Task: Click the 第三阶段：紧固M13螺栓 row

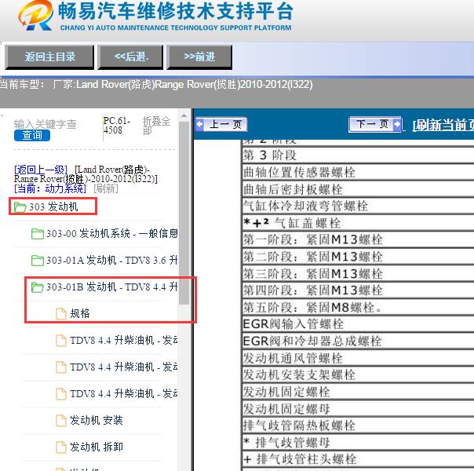Action: pyautogui.click(x=358, y=274)
